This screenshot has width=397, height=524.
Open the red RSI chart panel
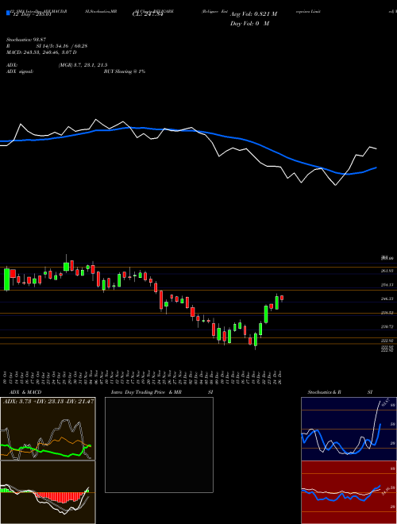(349, 492)
